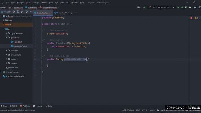Image resolution: width=201 pixels, height=113 pixels.
Task: Click the Debug bug icon
Action: point(182,8)
